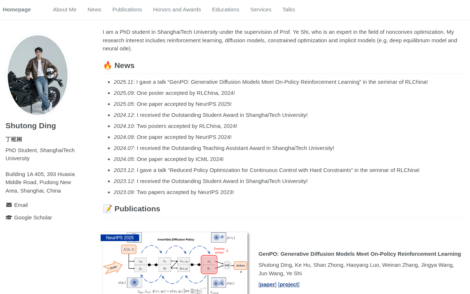Open the News navigation item
The image size is (470, 294).
coord(94,10)
